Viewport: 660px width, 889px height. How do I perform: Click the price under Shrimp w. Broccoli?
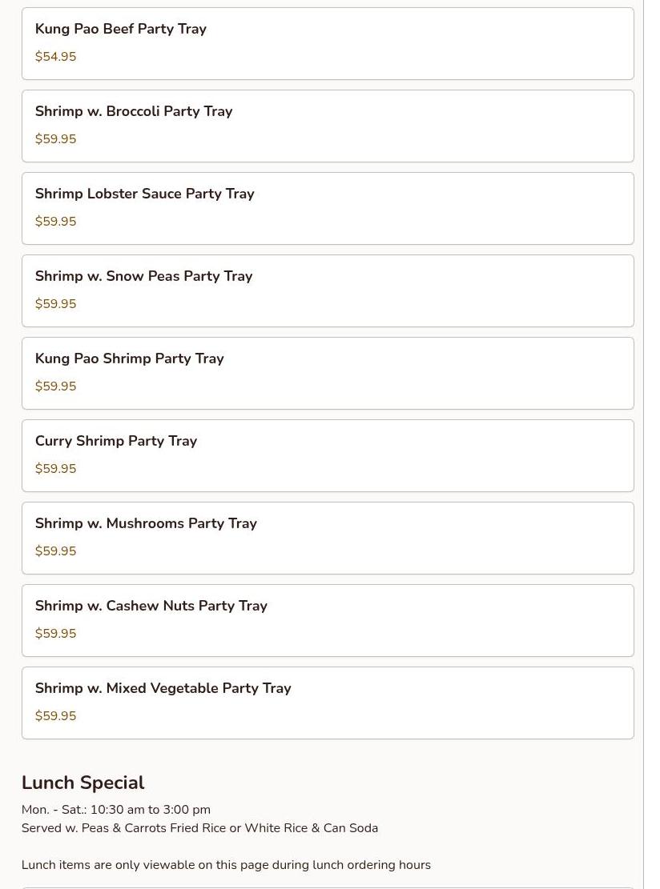(55, 139)
